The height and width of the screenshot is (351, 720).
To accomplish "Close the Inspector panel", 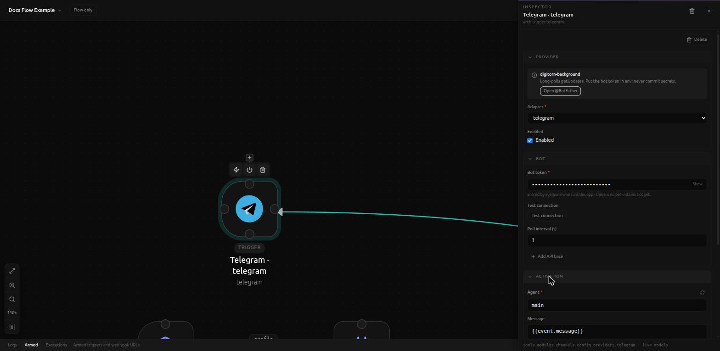I will pyautogui.click(x=709, y=11).
